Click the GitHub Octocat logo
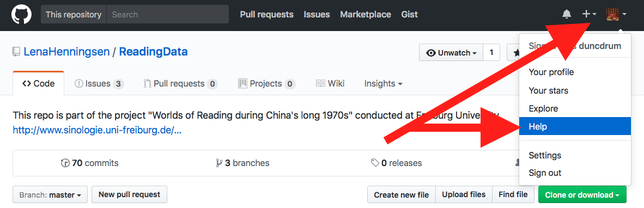The image size is (644, 208). [21, 14]
